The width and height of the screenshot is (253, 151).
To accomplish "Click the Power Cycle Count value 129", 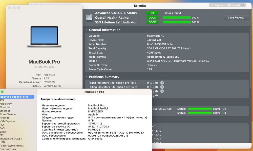I will pyautogui.click(x=150, y=69).
